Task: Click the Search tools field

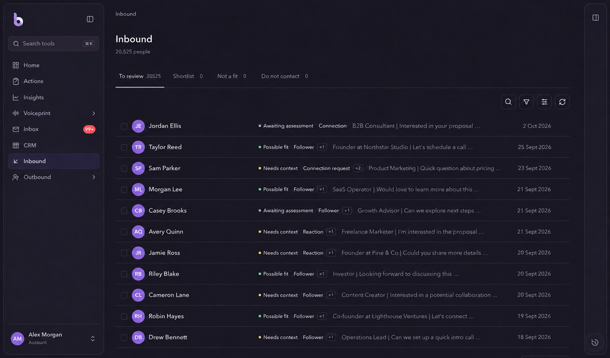Action: click(x=53, y=44)
